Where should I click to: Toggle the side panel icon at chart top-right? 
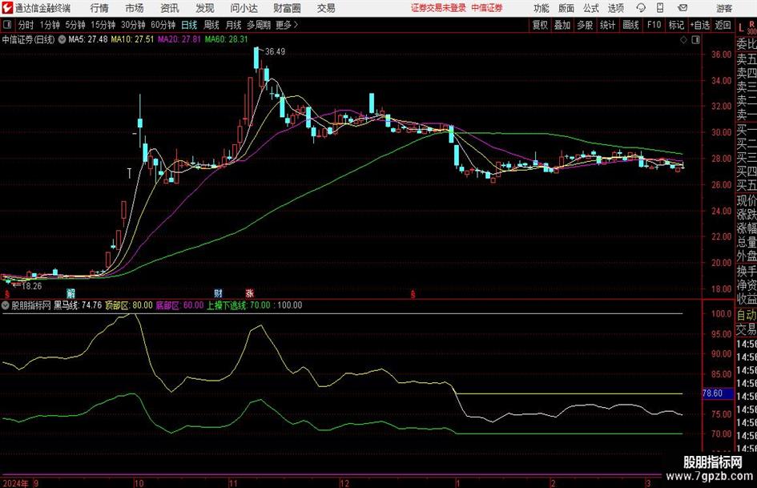click(695, 40)
